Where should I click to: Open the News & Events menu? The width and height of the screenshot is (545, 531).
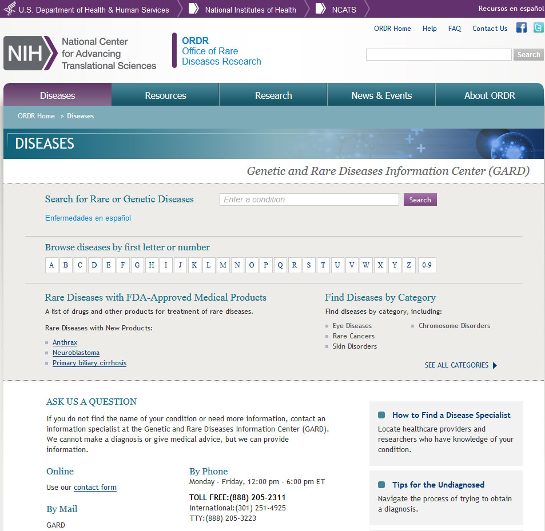[x=381, y=94]
